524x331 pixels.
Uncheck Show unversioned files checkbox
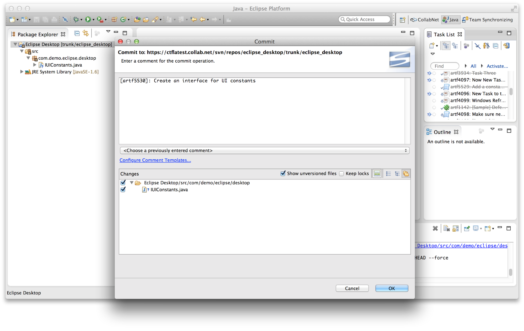(283, 173)
